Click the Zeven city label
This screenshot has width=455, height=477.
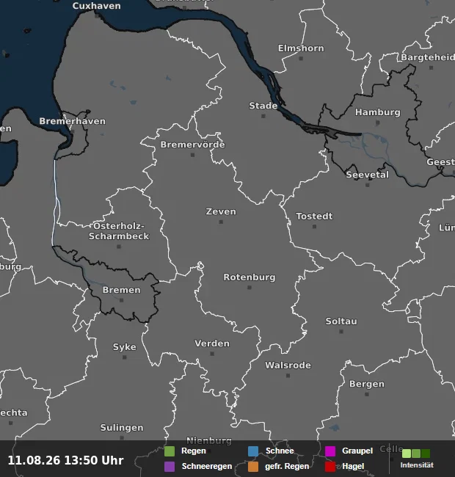[x=221, y=211]
